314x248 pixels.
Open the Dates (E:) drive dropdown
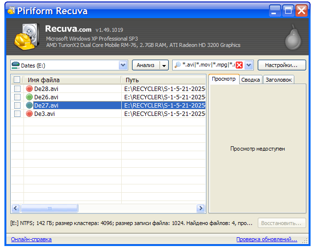coord(123,65)
